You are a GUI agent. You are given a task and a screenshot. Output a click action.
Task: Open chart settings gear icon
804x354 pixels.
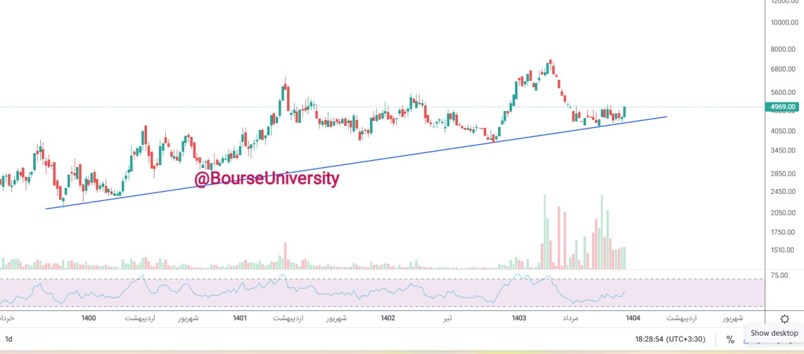[784, 319]
